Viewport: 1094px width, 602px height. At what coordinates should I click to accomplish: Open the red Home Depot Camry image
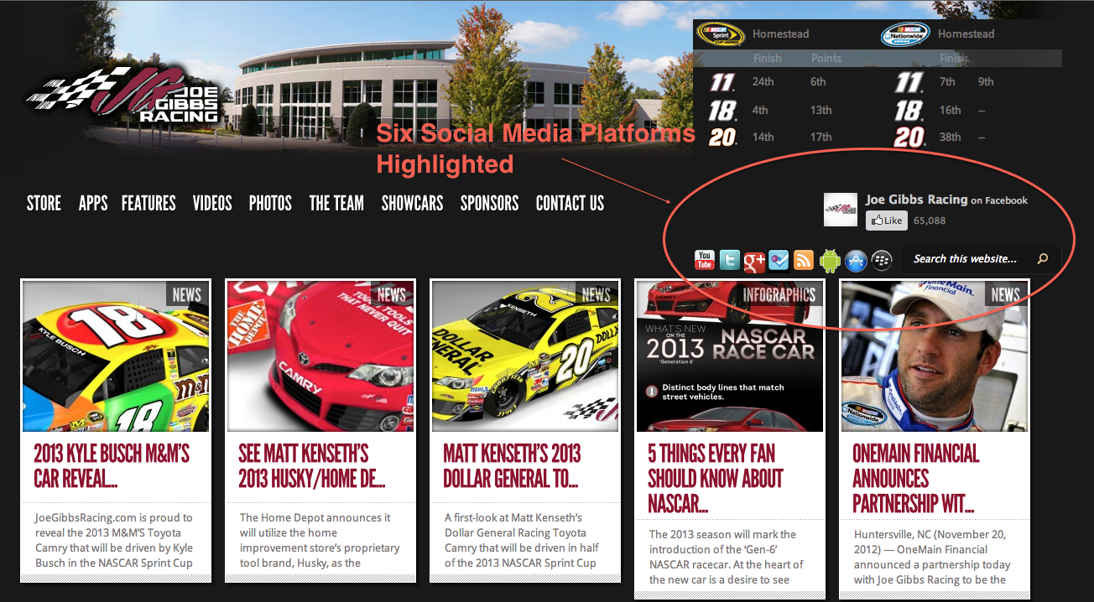tap(320, 356)
